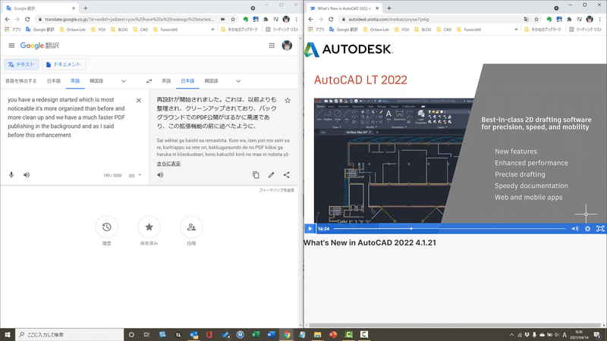Select Japanese as source language

[x=54, y=81]
